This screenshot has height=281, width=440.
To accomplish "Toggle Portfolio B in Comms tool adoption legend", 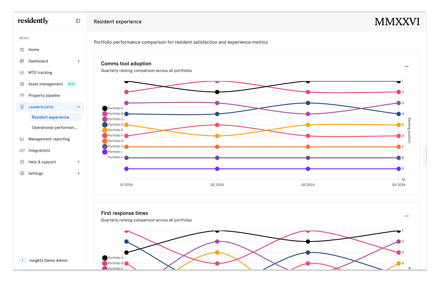I will tap(113, 114).
